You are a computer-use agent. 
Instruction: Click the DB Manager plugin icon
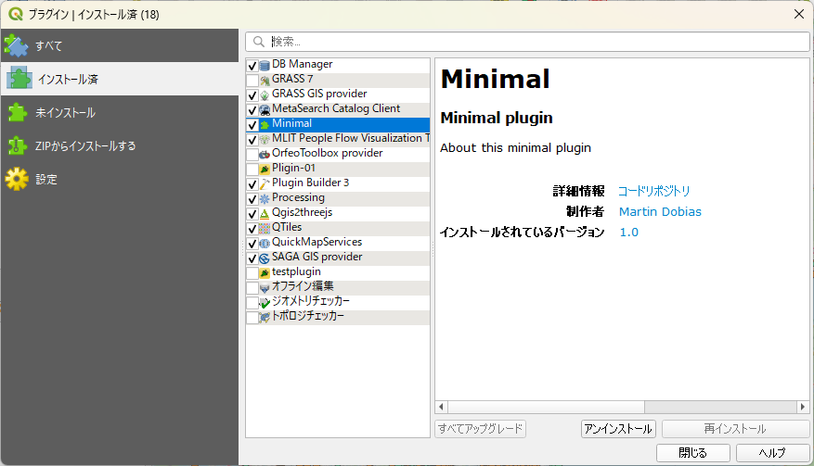265,66
